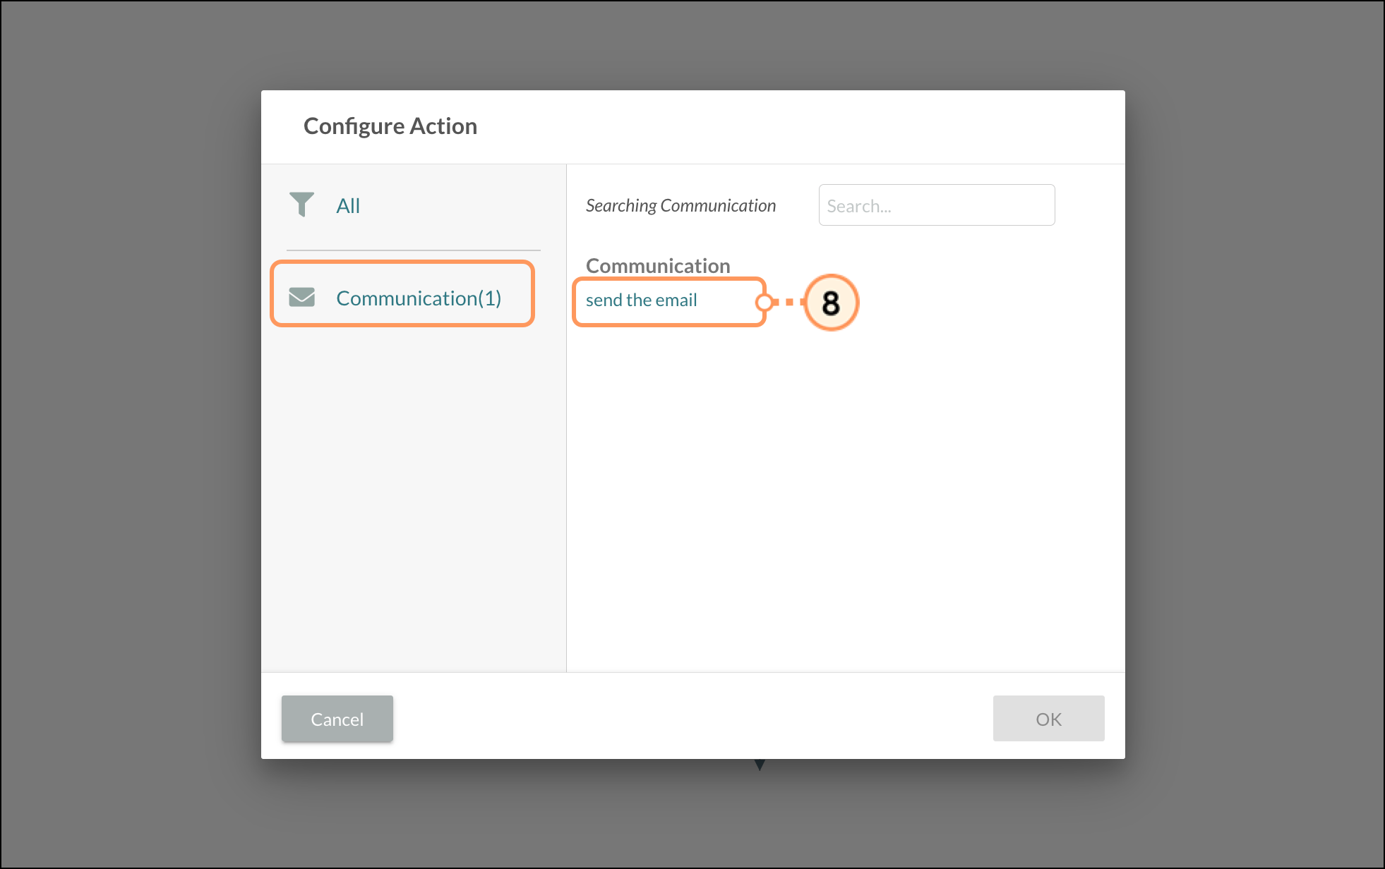Viewport: 1385px width, 869px height.
Task: Click the callout connector circle beside email action
Action: click(x=764, y=303)
